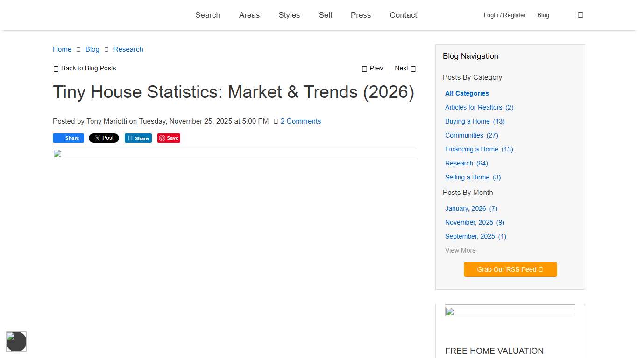Save the post to Pinterest
Viewport: 638px width, 358px height.
click(x=169, y=138)
